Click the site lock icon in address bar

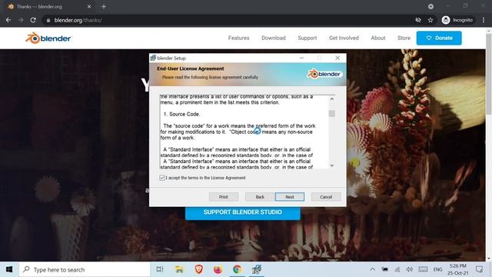pos(48,20)
